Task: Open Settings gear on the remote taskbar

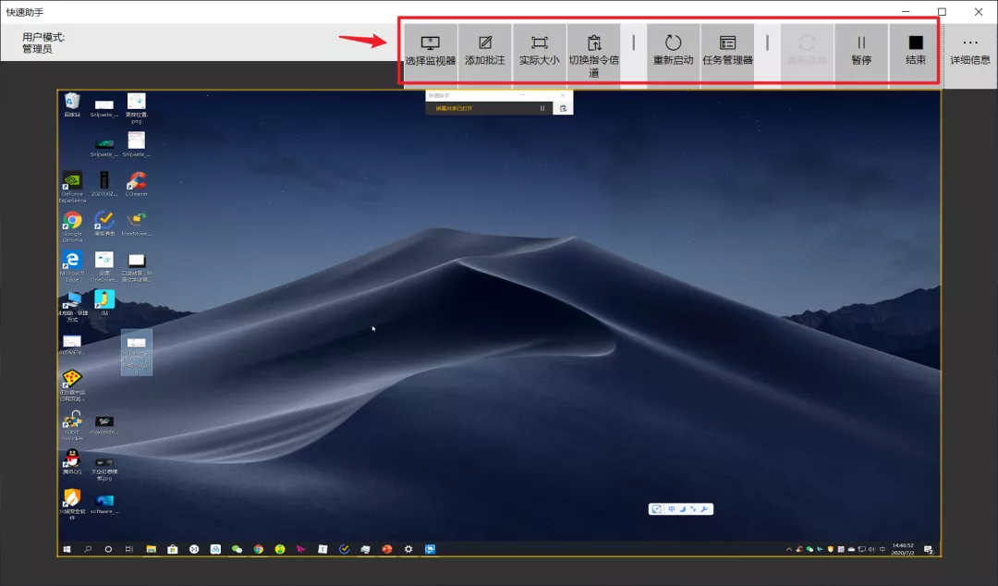Action: (x=408, y=549)
